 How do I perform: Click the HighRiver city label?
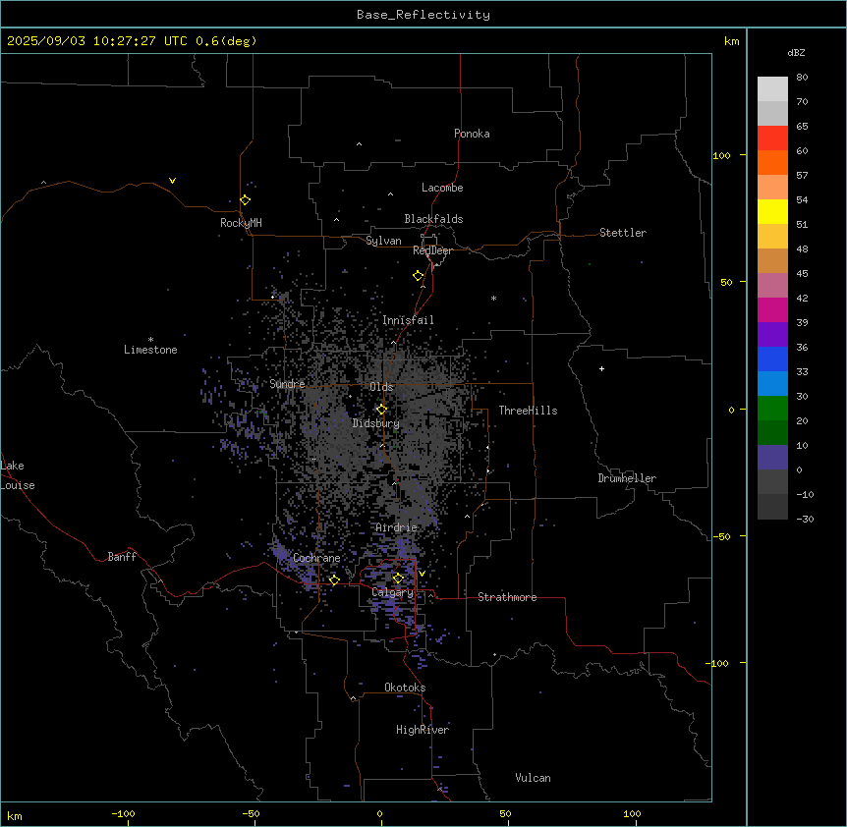point(423,730)
